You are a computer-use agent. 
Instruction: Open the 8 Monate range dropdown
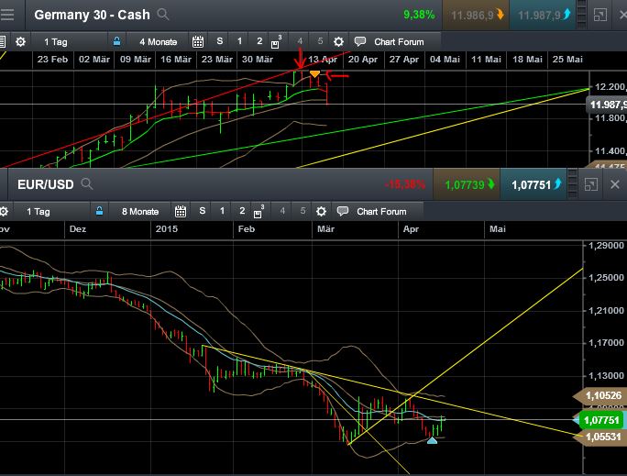coord(140,211)
